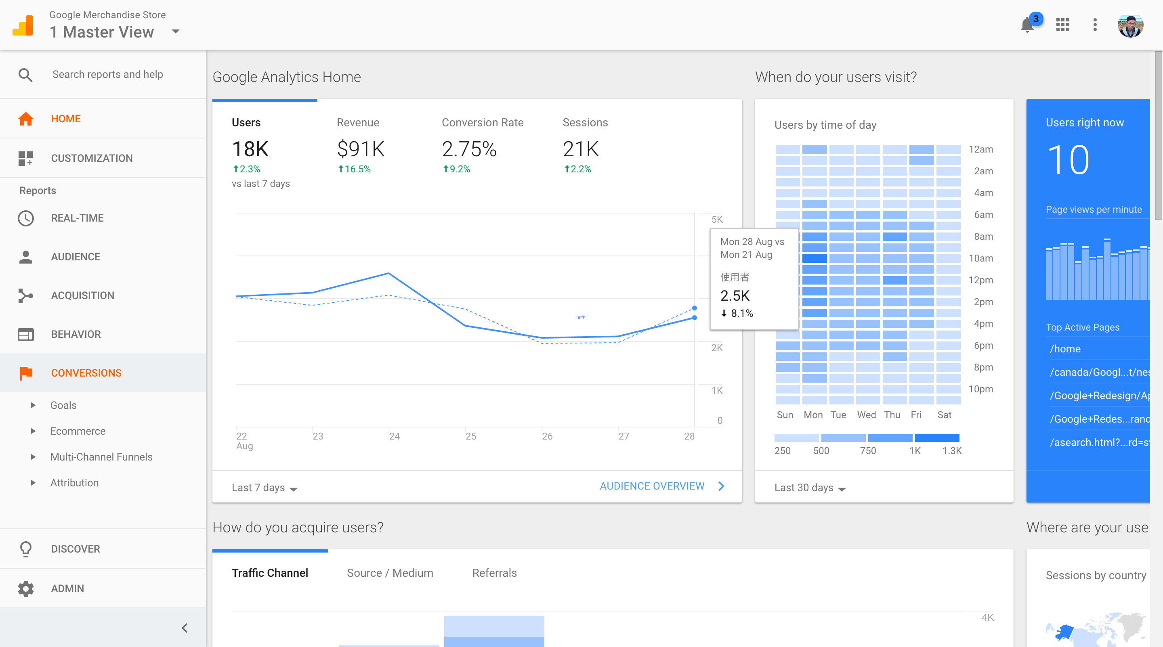1163x647 pixels.
Task: Open the AUDIENCE OVERVIEW report link
Action: click(652, 486)
